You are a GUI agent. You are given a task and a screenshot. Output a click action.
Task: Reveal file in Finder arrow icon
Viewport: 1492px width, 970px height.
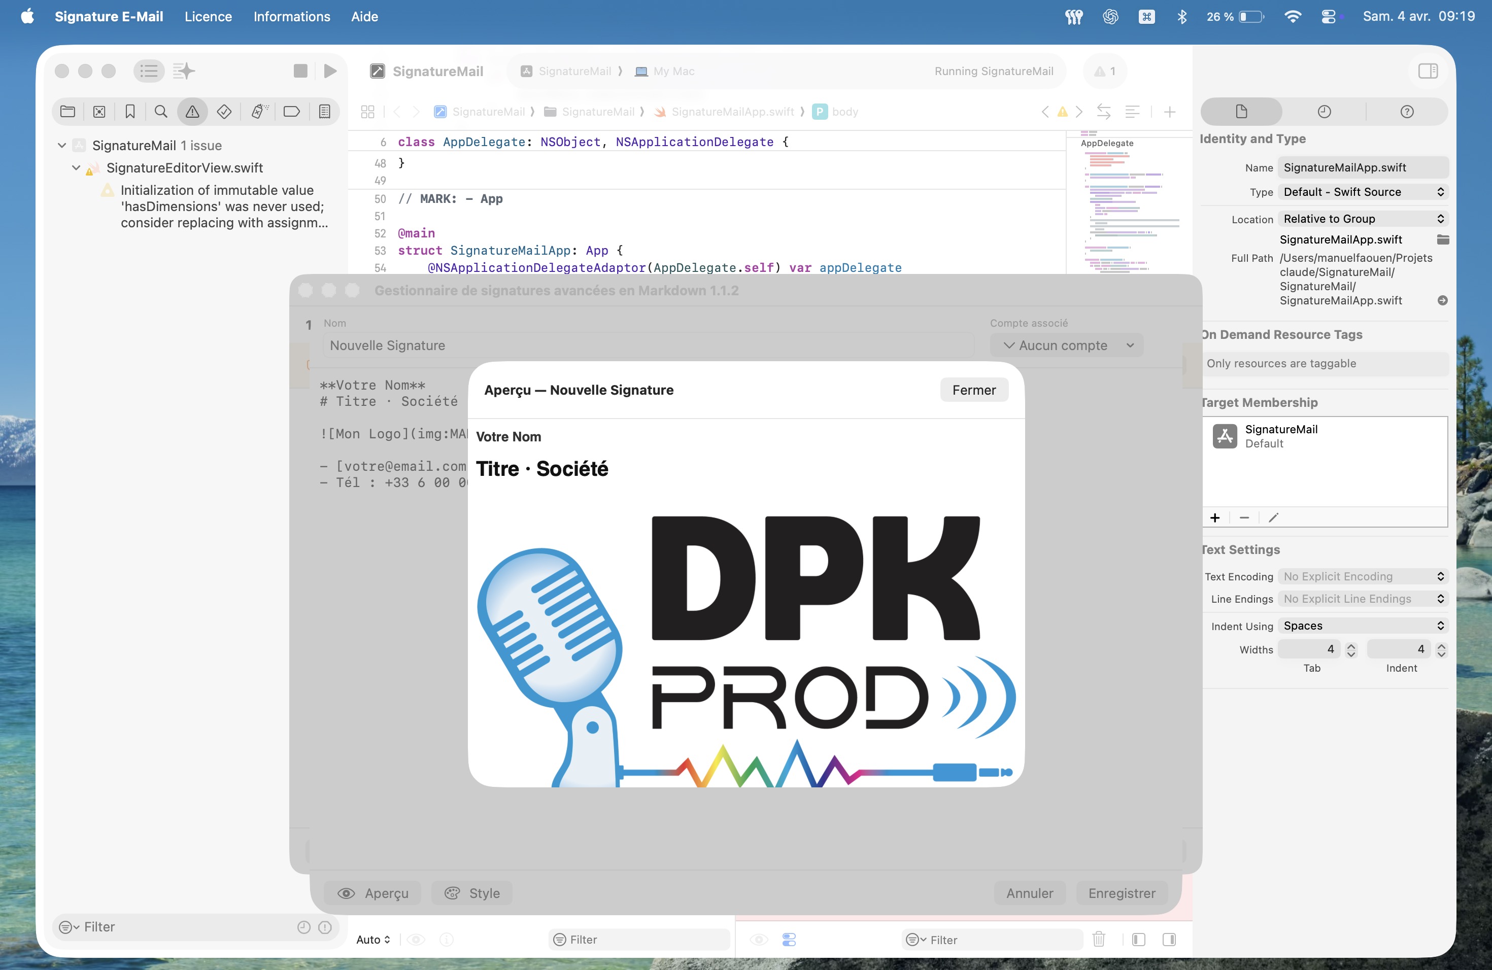coord(1442,301)
